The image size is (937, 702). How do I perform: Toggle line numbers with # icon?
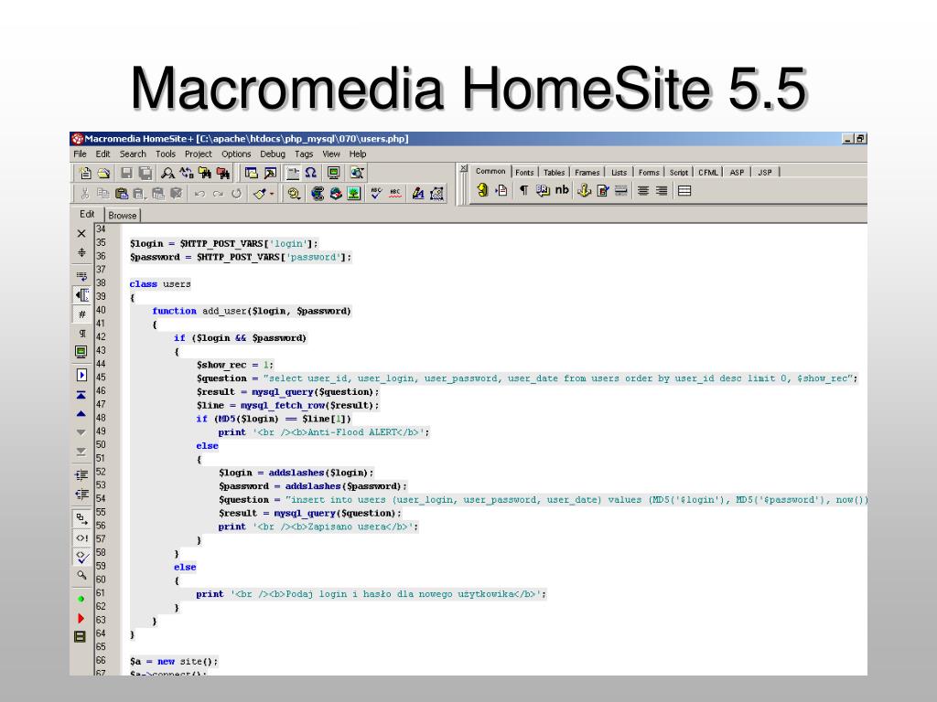click(81, 314)
